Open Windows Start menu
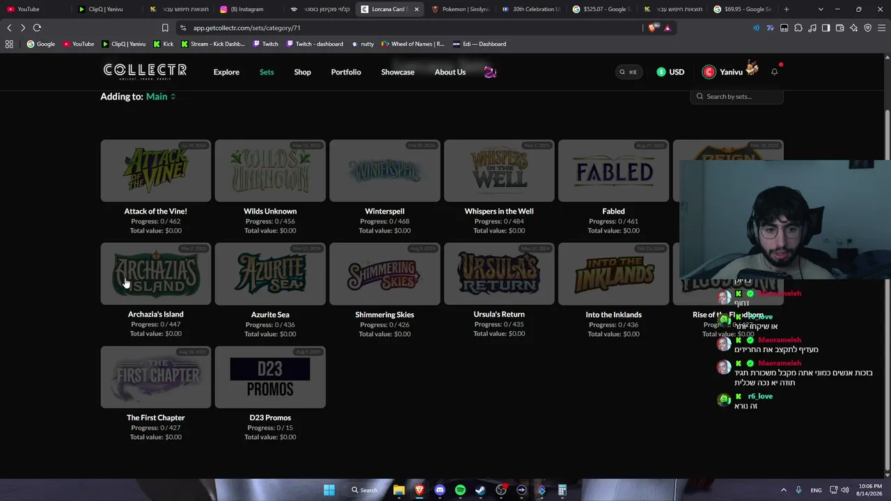This screenshot has width=891, height=501. pyautogui.click(x=329, y=490)
